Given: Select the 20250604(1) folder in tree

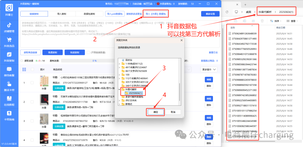Looking at the screenshot, I should [133, 93].
